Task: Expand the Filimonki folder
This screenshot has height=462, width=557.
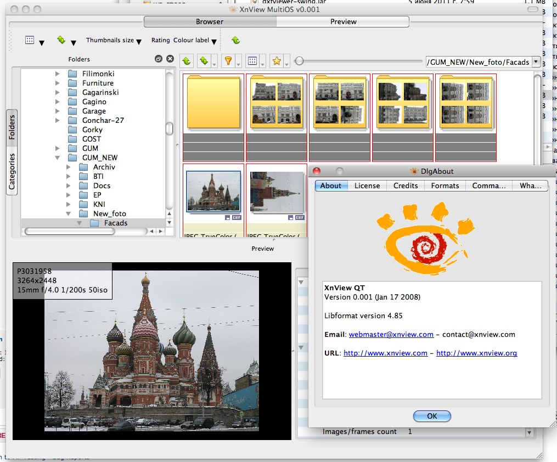Action: click(58, 74)
